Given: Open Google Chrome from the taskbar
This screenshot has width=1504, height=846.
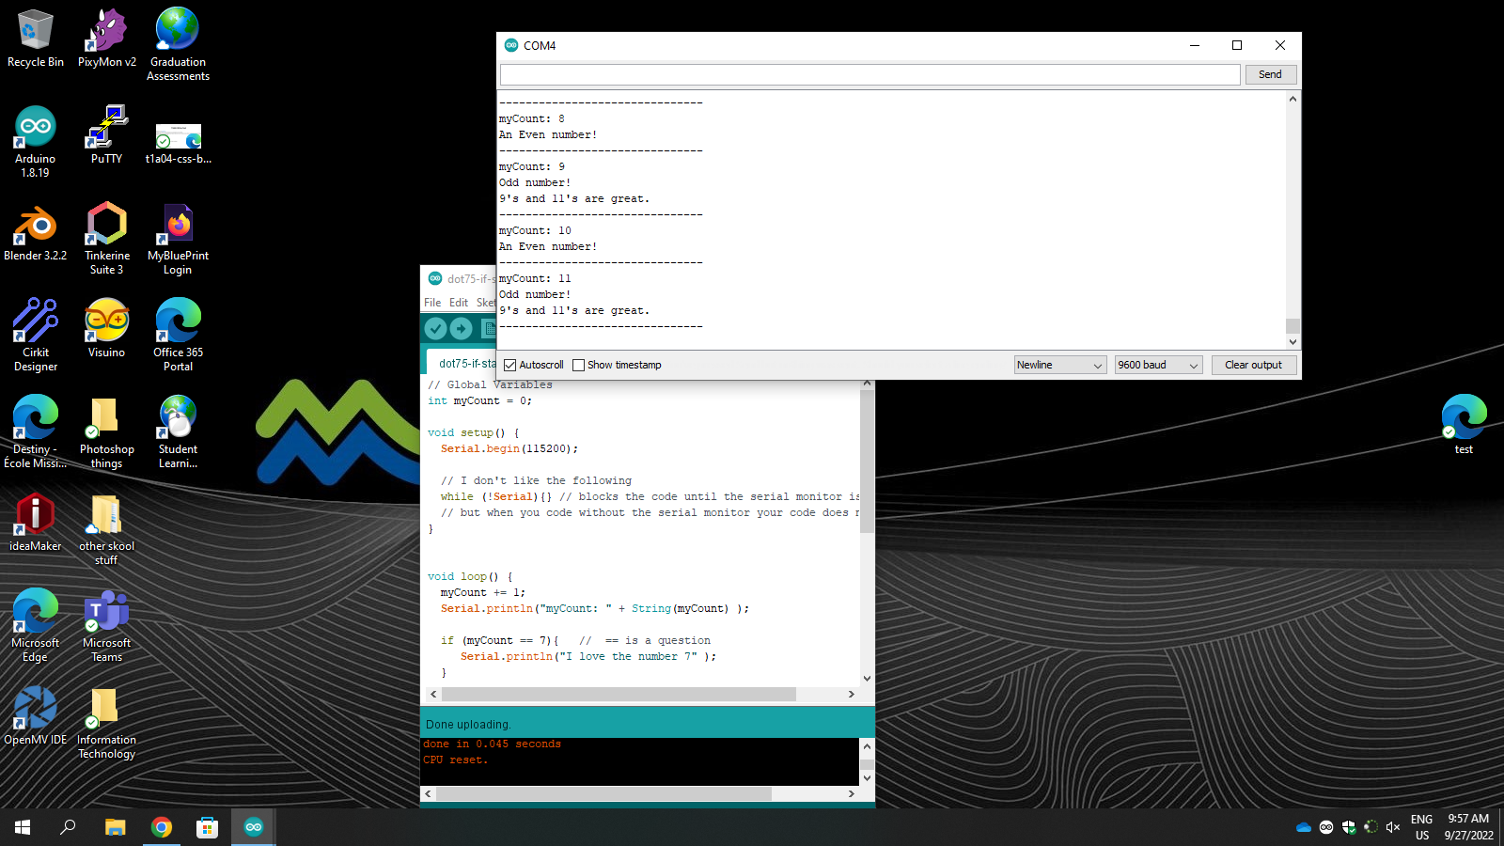Looking at the screenshot, I should (162, 827).
